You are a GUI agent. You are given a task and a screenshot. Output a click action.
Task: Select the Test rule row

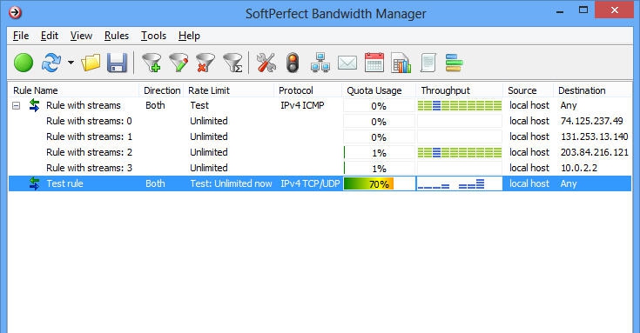pos(320,183)
